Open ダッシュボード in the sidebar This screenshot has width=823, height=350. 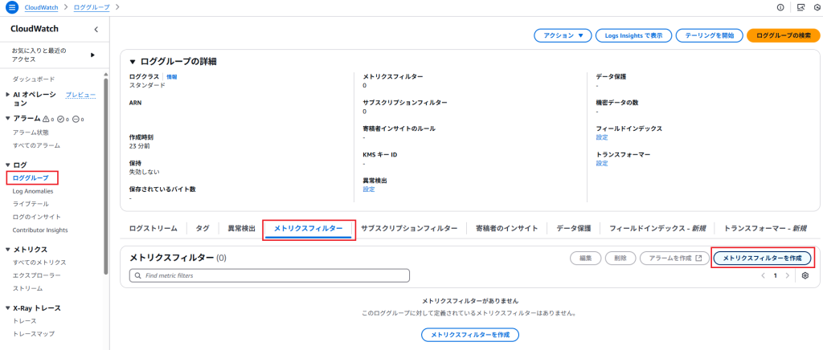34,79
